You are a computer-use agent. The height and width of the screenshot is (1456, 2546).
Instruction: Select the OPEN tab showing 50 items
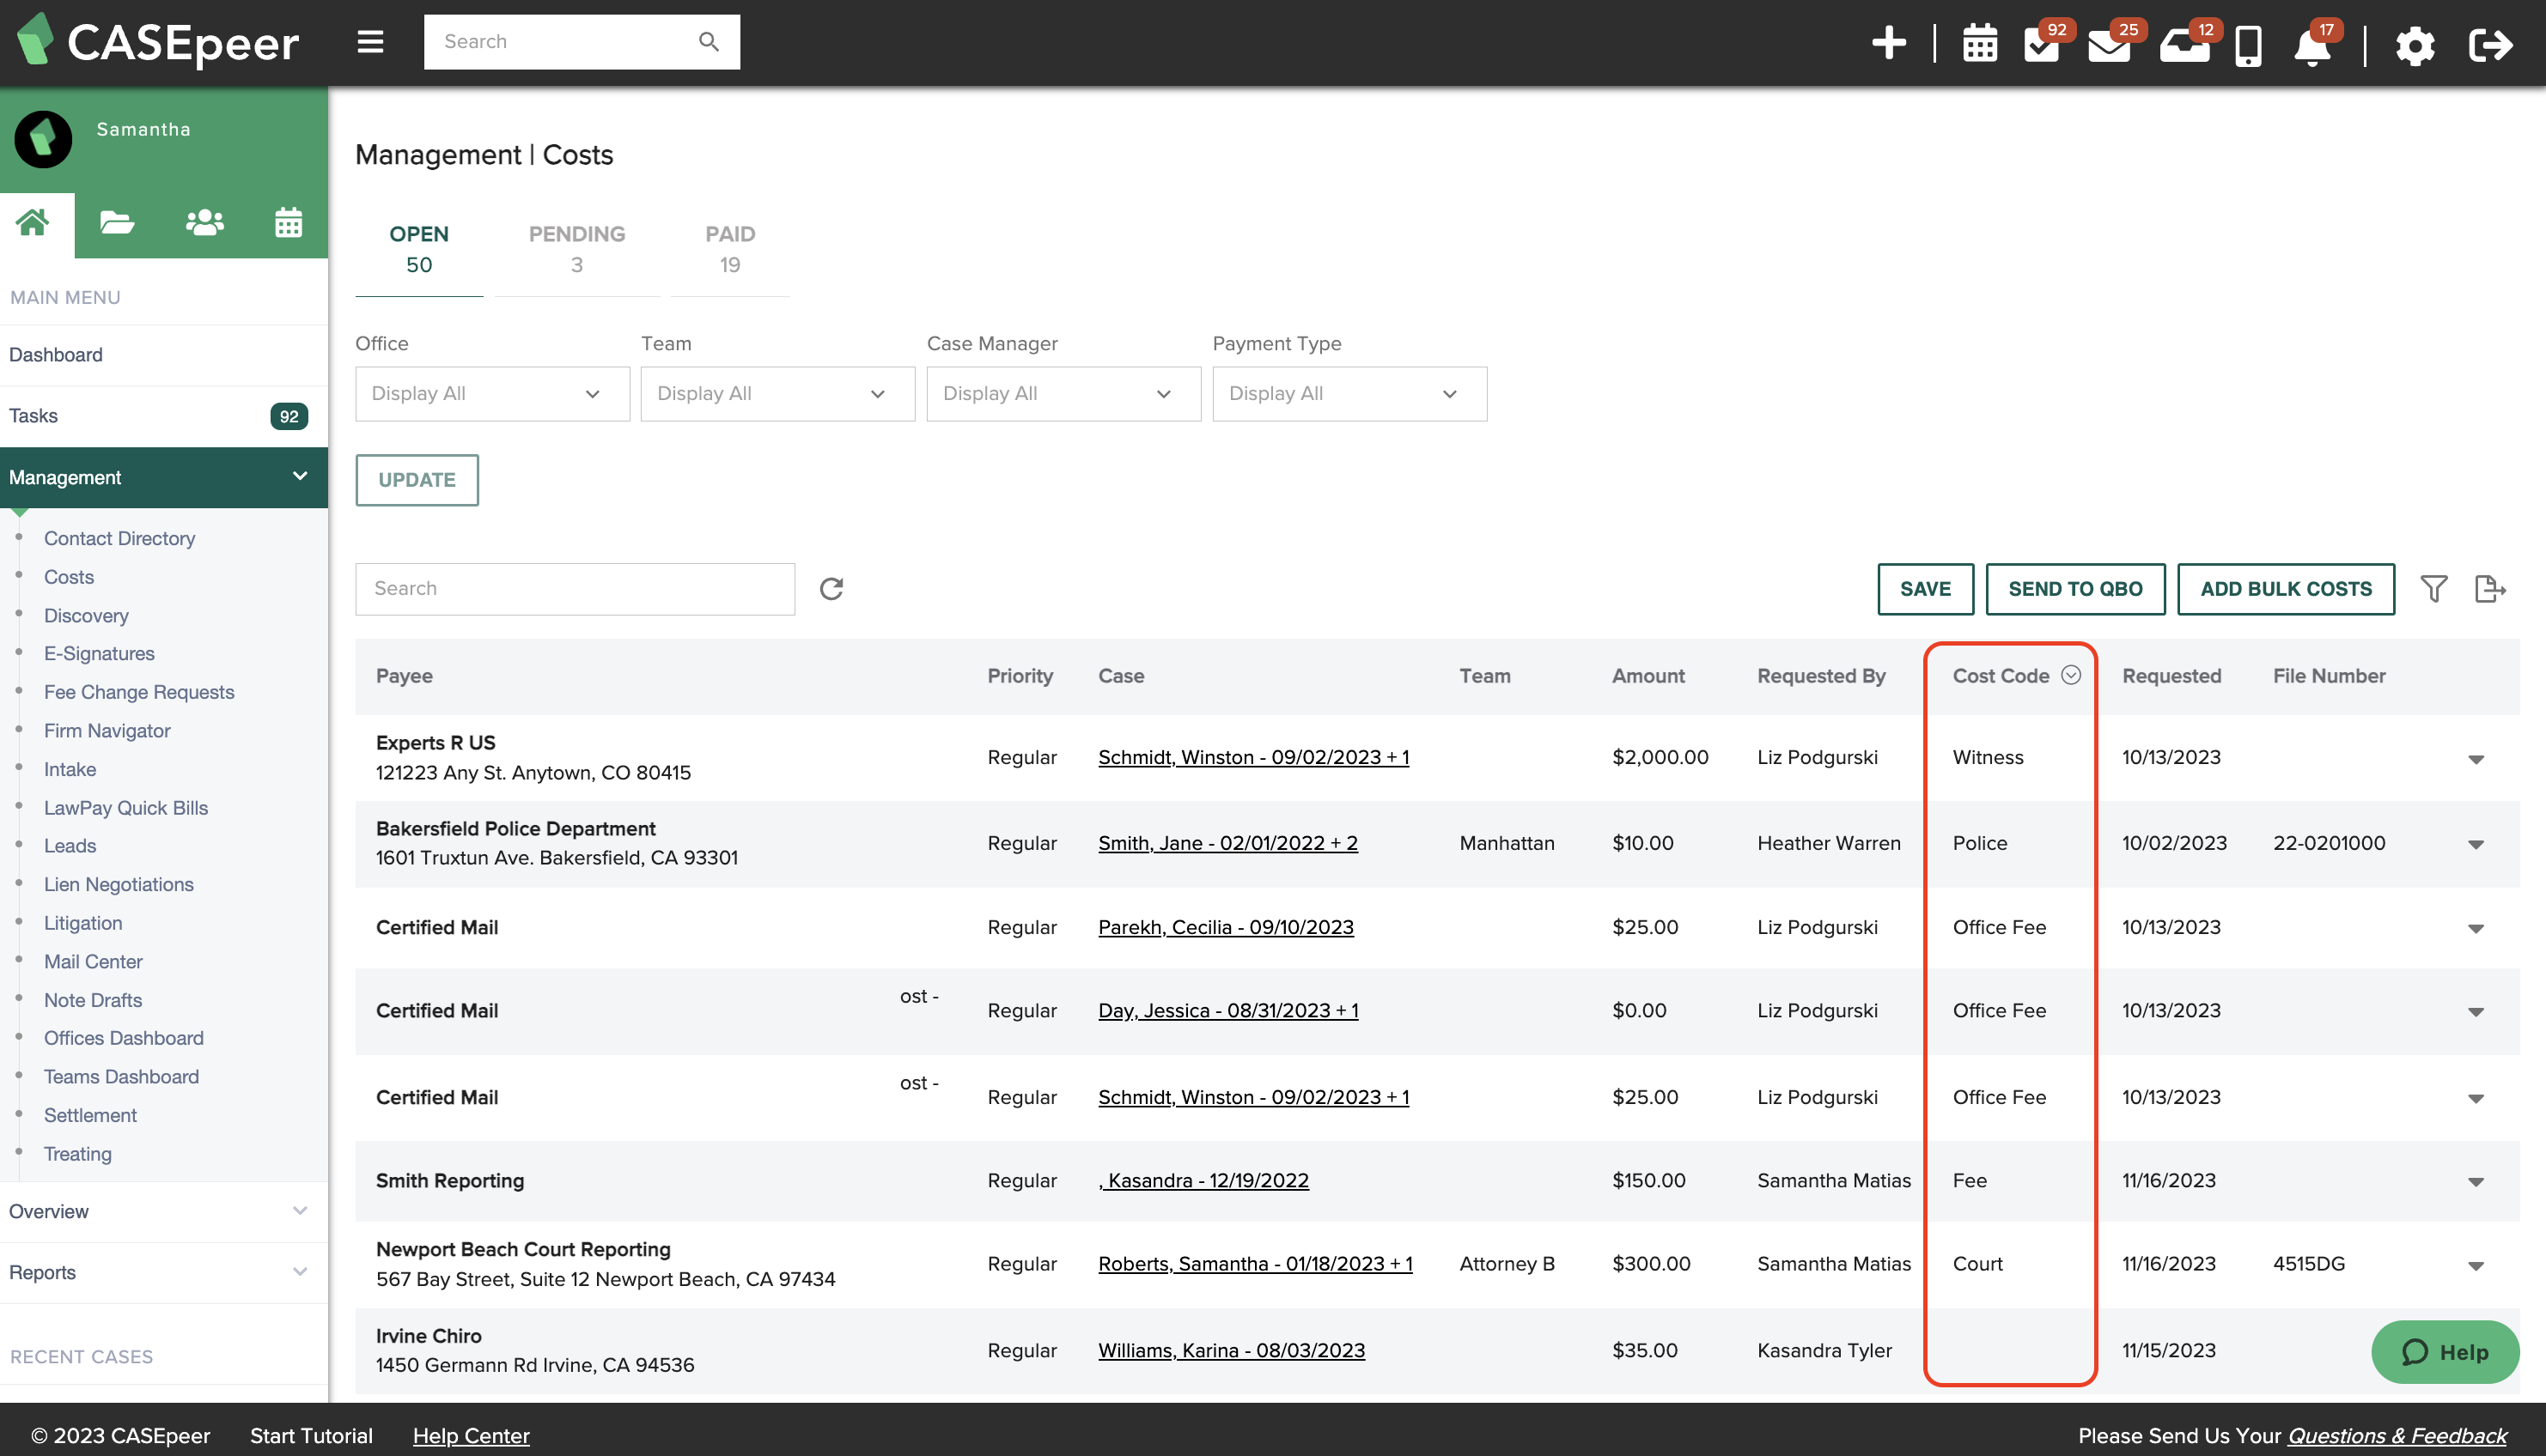tap(418, 248)
